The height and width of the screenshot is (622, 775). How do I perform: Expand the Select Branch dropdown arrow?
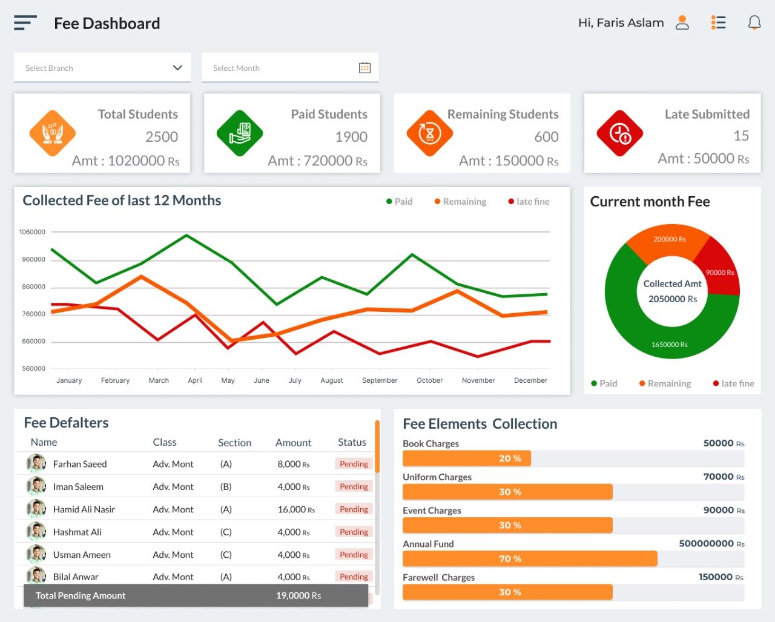point(177,67)
